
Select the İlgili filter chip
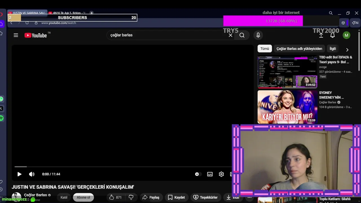[x=333, y=48]
